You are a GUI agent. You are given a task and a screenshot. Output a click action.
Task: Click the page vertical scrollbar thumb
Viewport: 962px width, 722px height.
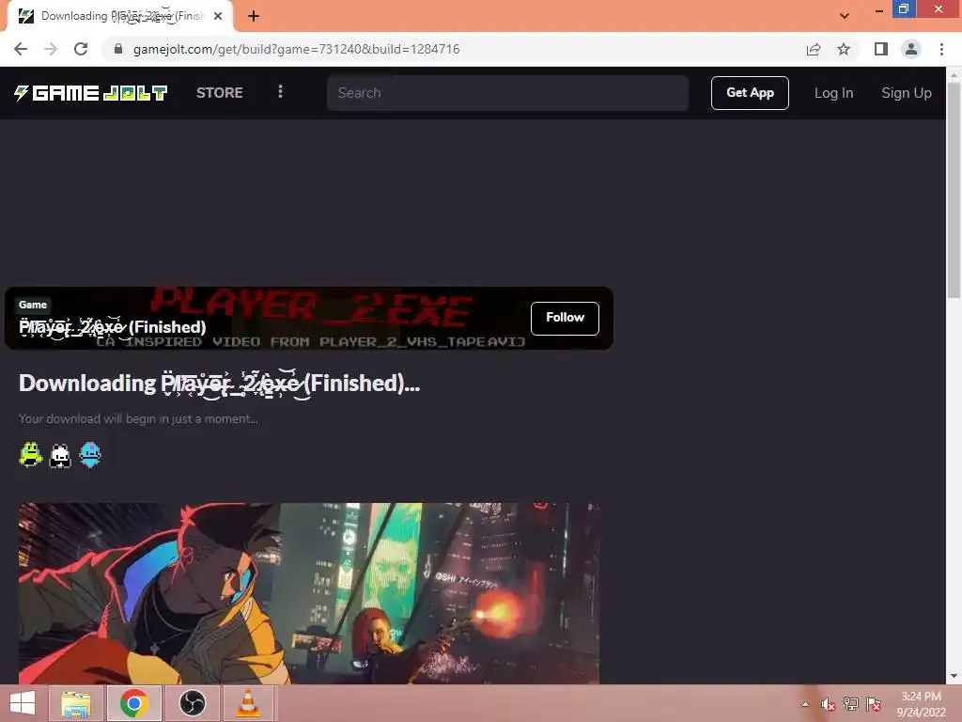954,190
